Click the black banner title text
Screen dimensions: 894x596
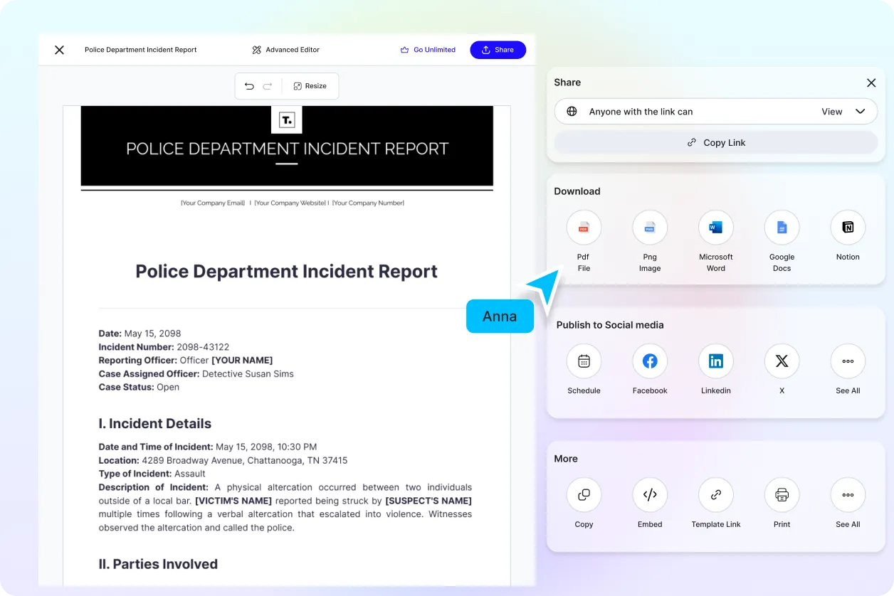(287, 149)
